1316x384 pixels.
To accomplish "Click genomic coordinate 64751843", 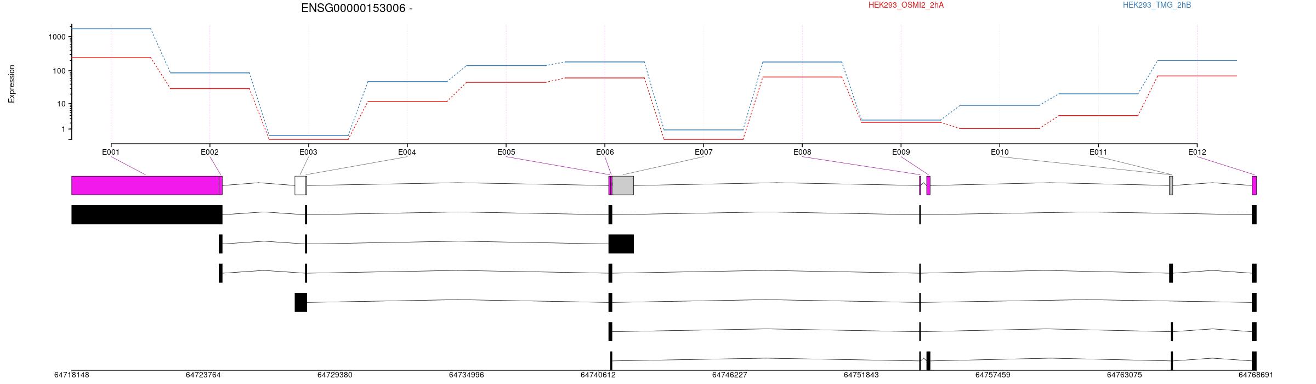I will (861, 375).
